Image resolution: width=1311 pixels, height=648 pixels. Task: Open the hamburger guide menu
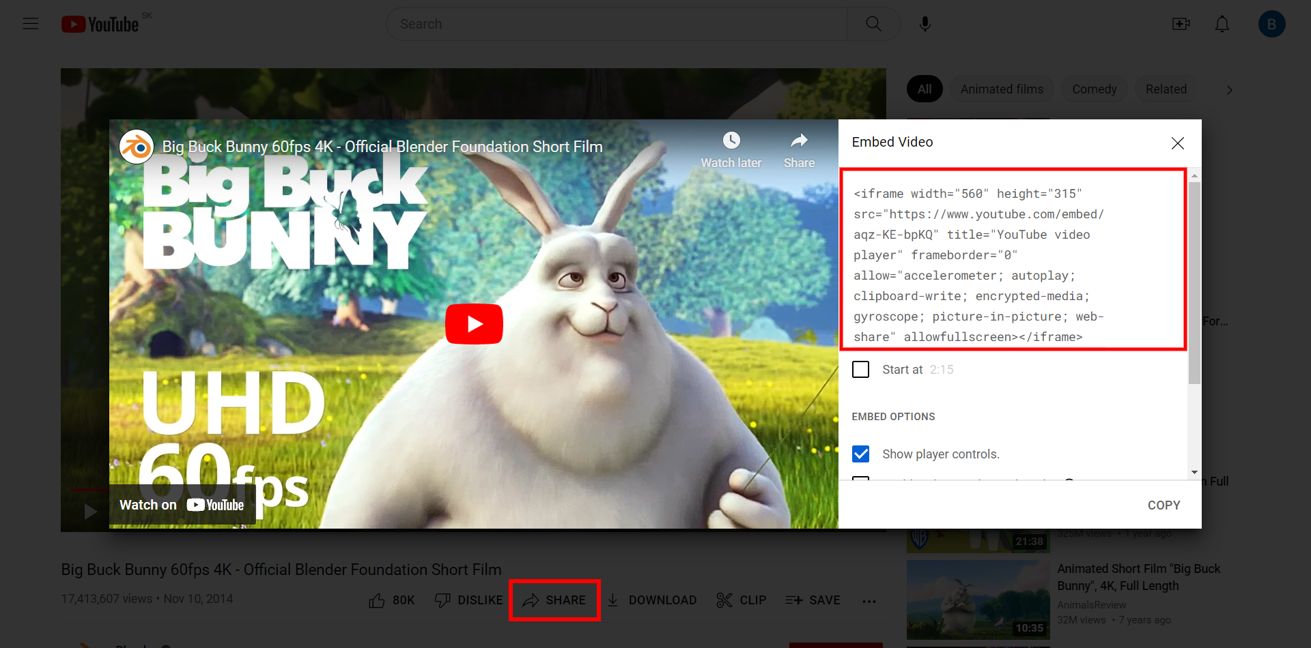pos(31,24)
